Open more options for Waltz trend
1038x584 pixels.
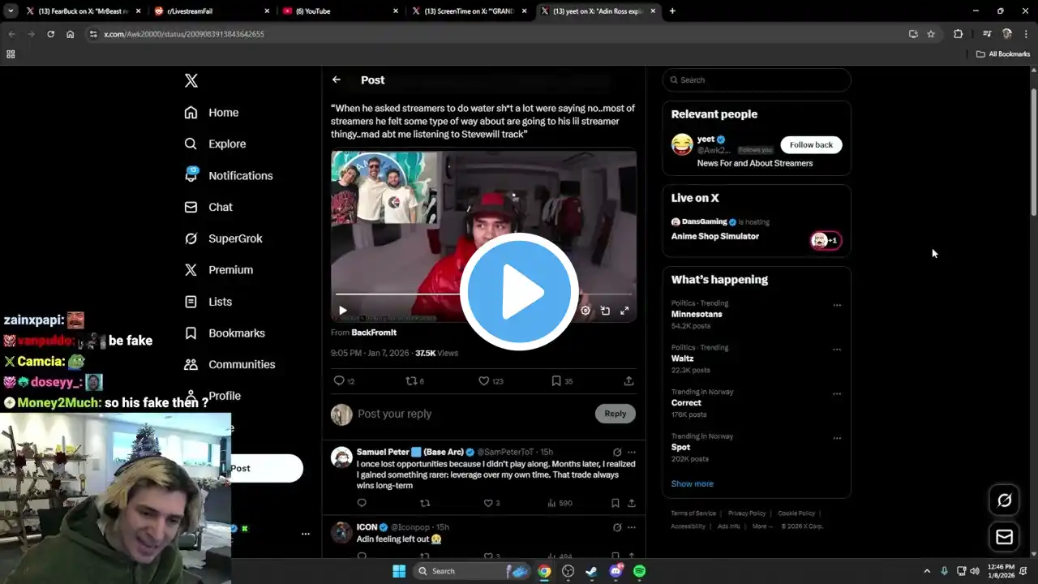point(837,350)
